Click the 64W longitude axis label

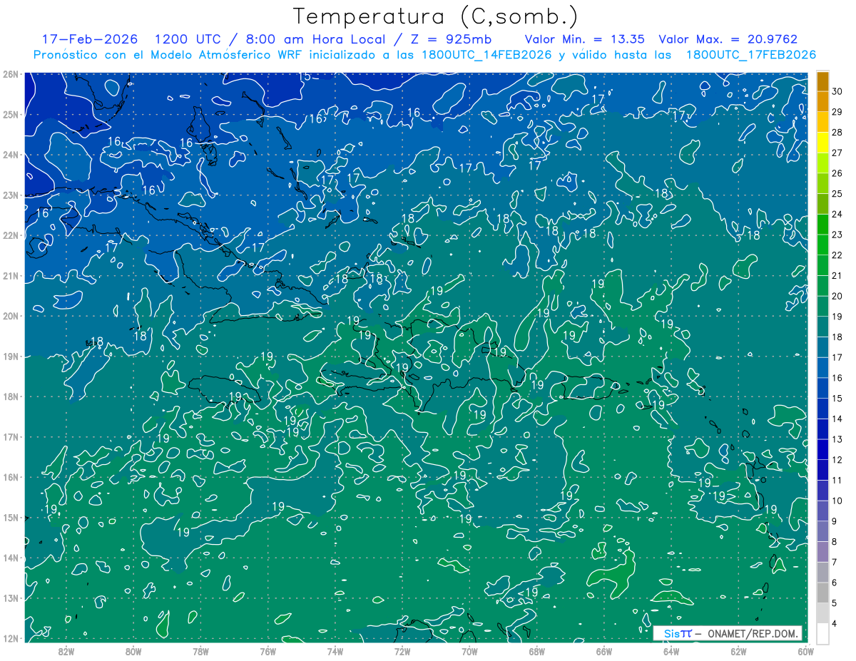(671, 651)
